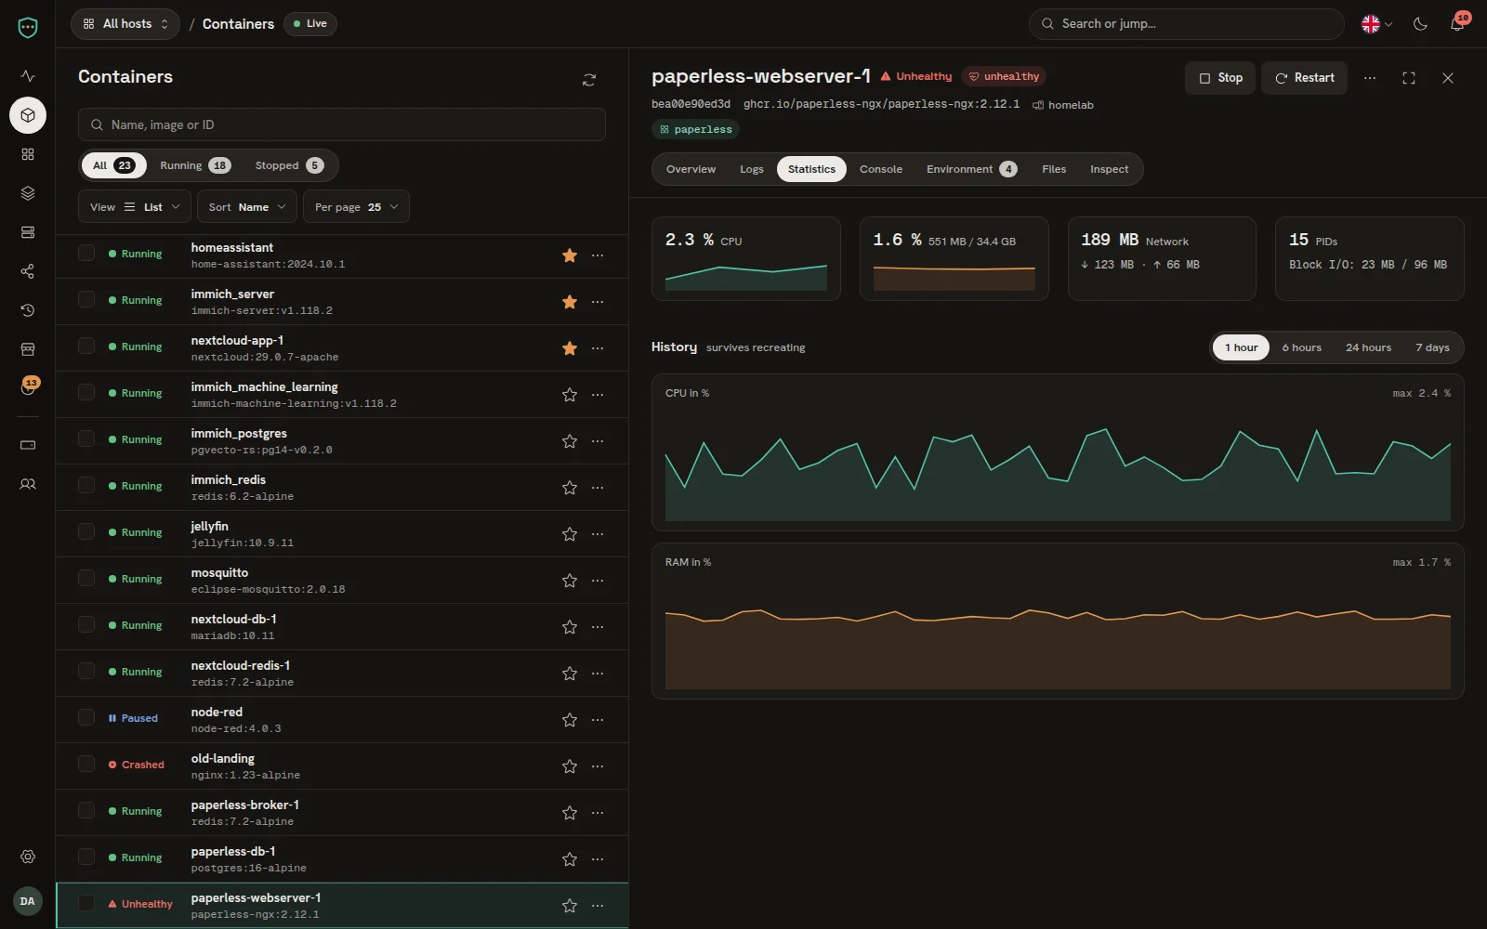Favorite the jellyfin container star
Viewport: 1487px width, 929px height.
pyautogui.click(x=570, y=534)
